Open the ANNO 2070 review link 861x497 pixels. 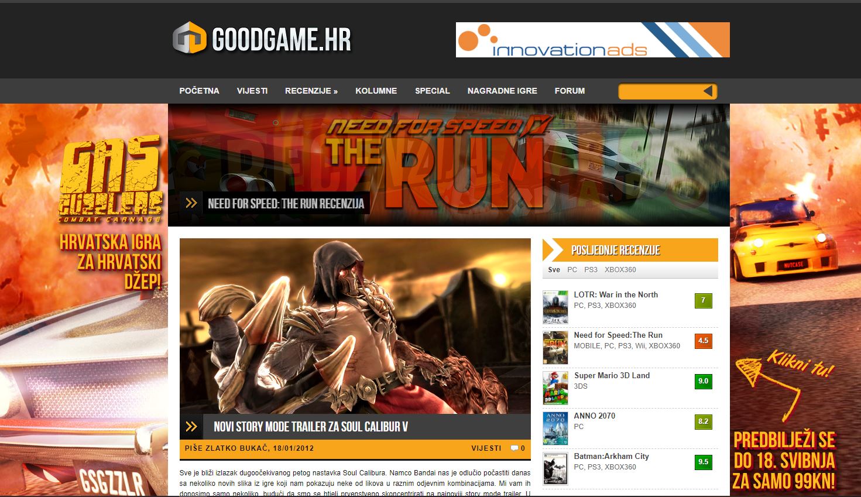click(594, 416)
